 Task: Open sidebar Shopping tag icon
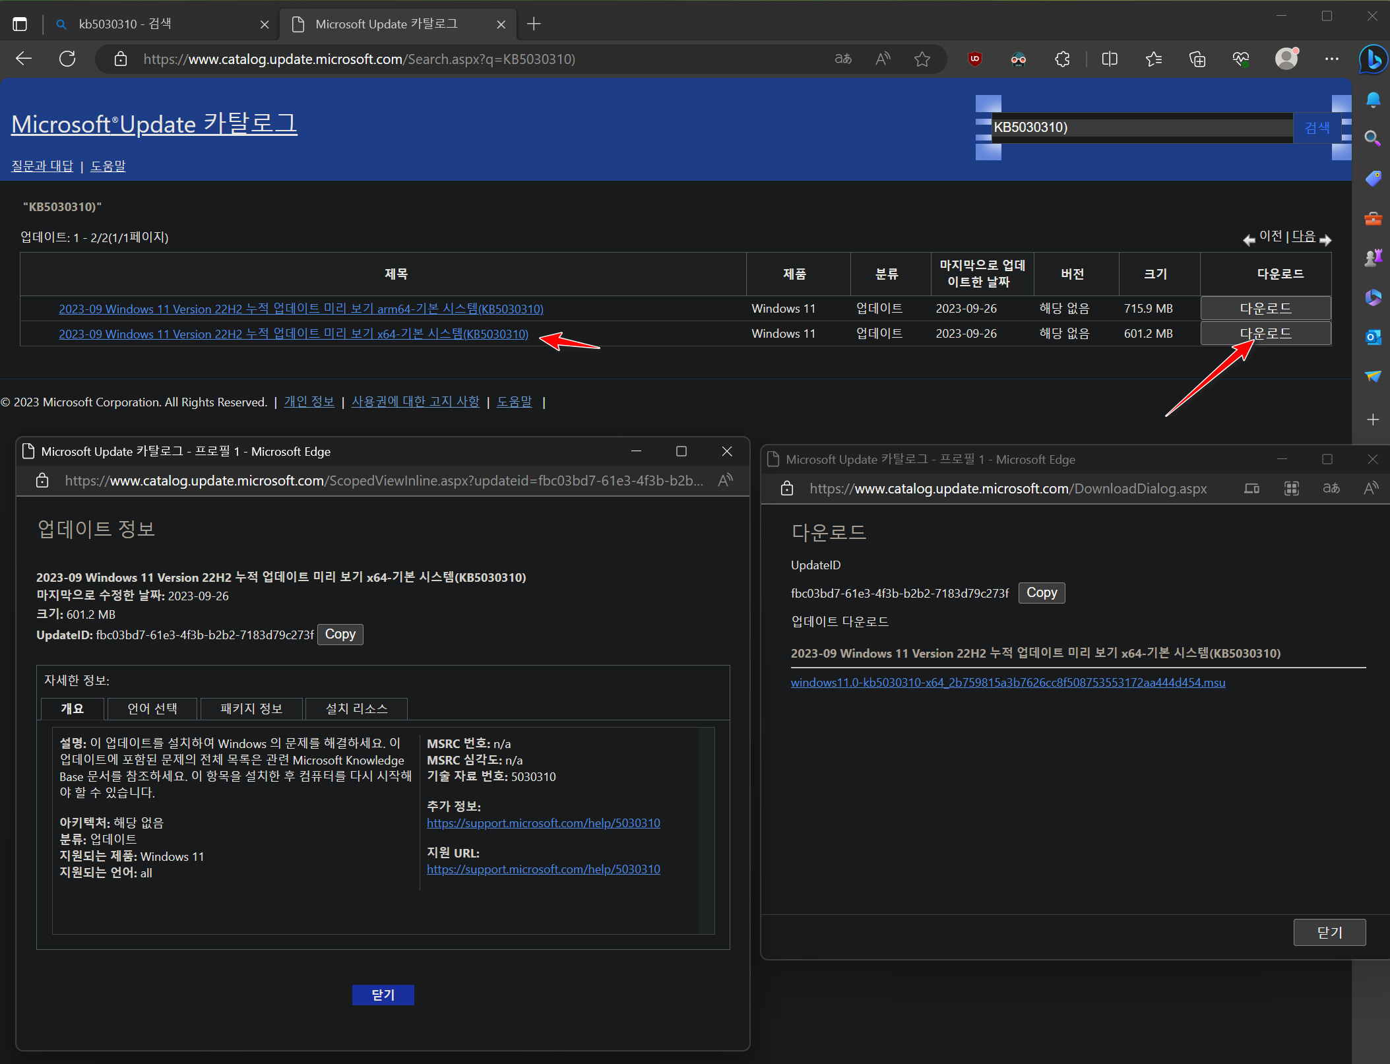click(1373, 178)
